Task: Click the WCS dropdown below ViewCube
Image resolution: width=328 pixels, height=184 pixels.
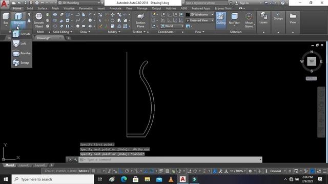Action: pos(311,78)
